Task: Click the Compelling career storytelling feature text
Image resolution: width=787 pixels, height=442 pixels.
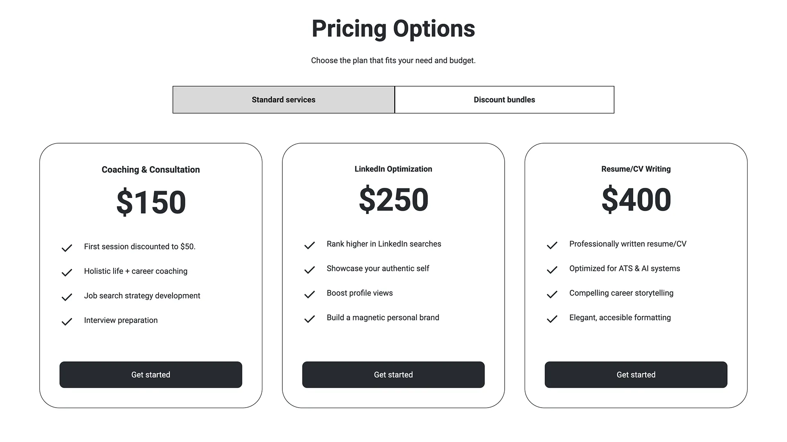Action: 621,293
